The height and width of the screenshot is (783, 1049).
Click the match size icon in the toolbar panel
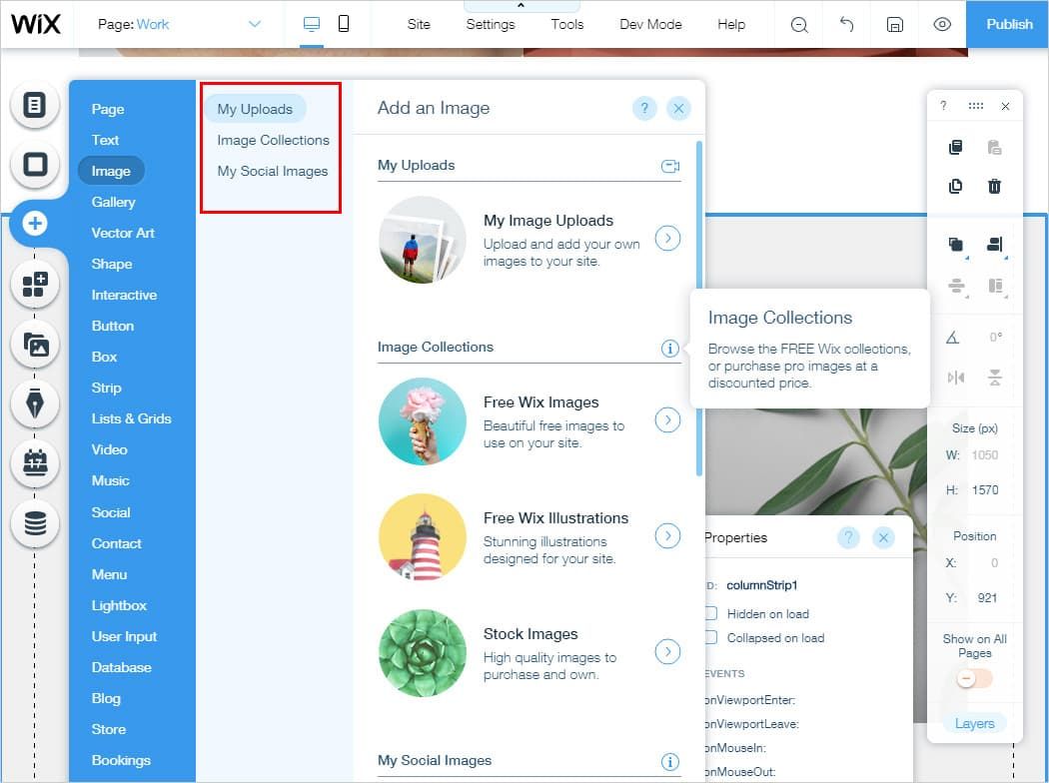click(x=995, y=287)
